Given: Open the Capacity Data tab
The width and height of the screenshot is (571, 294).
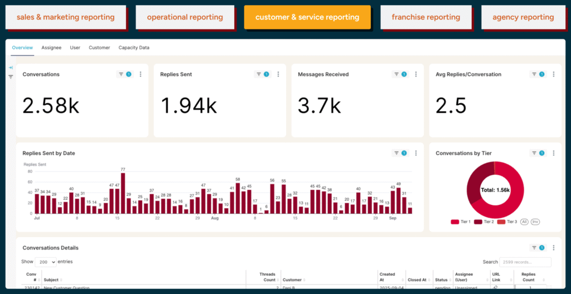Looking at the screenshot, I should pyautogui.click(x=134, y=48).
